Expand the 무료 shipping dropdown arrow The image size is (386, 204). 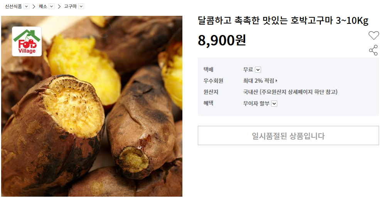(x=258, y=70)
